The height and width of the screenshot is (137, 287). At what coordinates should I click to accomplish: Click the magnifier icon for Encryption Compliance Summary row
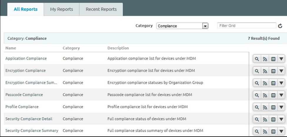257,83
